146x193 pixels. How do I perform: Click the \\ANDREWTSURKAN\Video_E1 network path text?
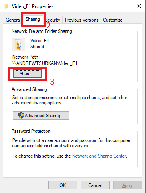coord(45,63)
